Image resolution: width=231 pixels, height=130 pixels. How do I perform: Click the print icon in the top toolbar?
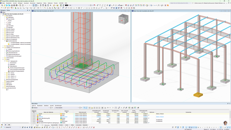tap(16, 5)
